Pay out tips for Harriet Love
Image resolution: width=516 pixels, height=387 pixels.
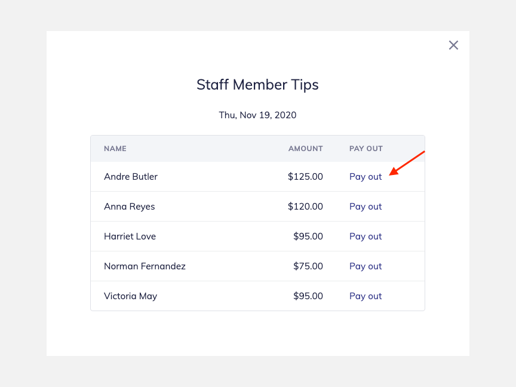[x=365, y=236]
